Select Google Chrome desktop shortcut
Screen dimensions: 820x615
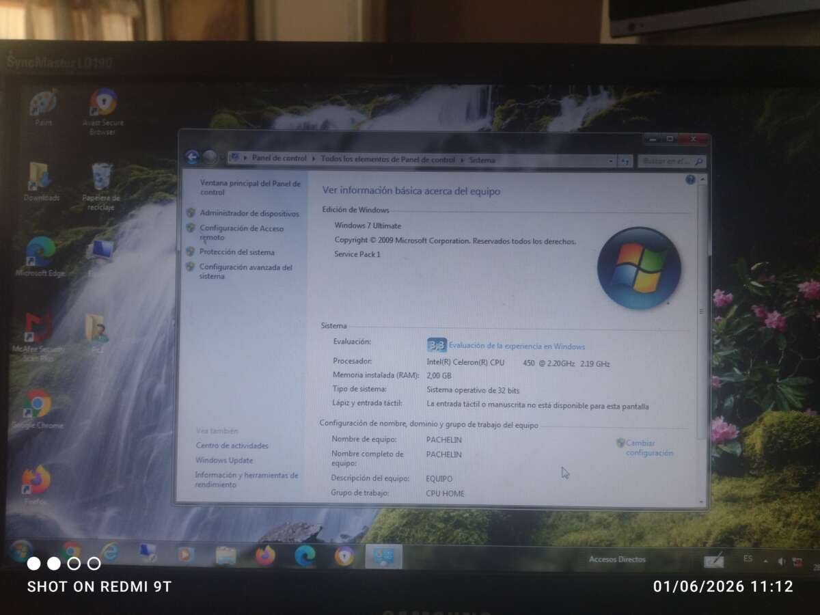tap(38, 409)
